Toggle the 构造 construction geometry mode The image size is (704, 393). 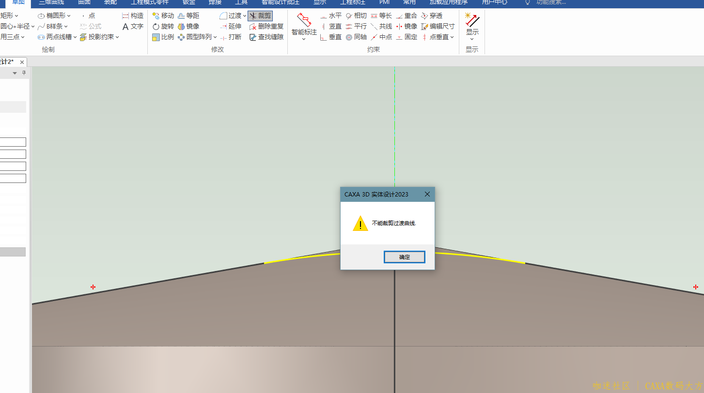133,16
